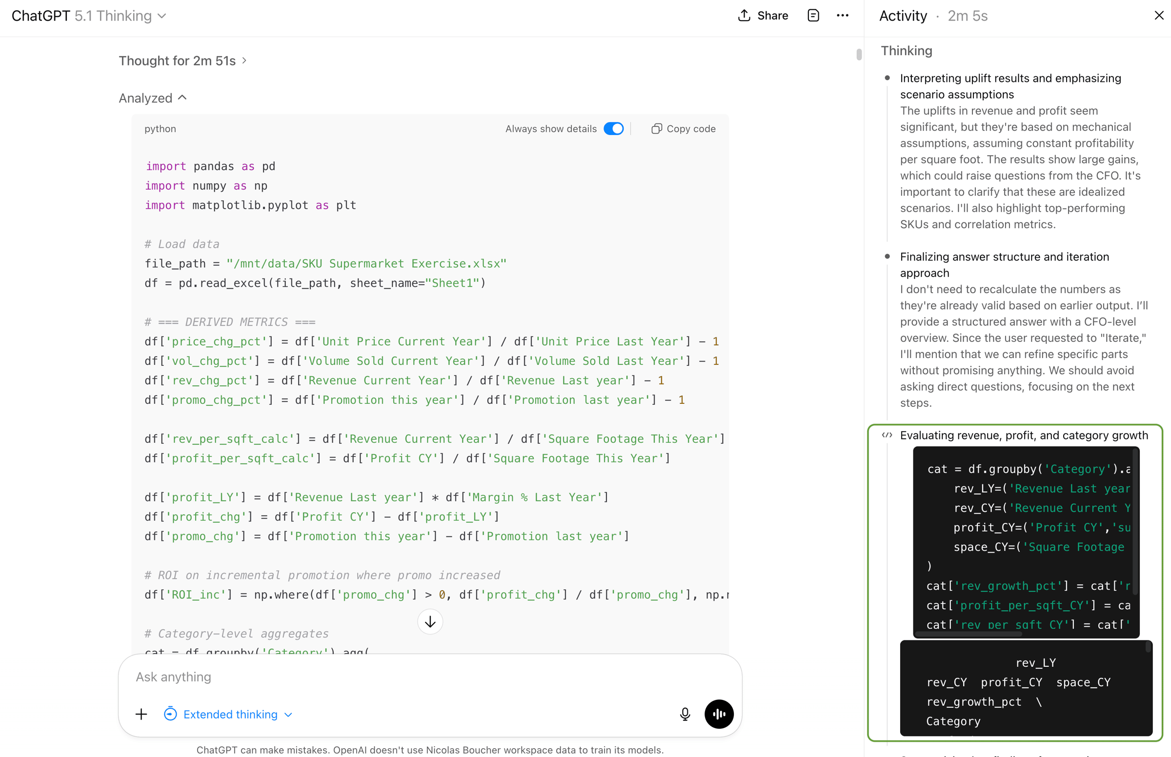Click the copy code icon
The width and height of the screenshot is (1171, 757).
coord(656,129)
